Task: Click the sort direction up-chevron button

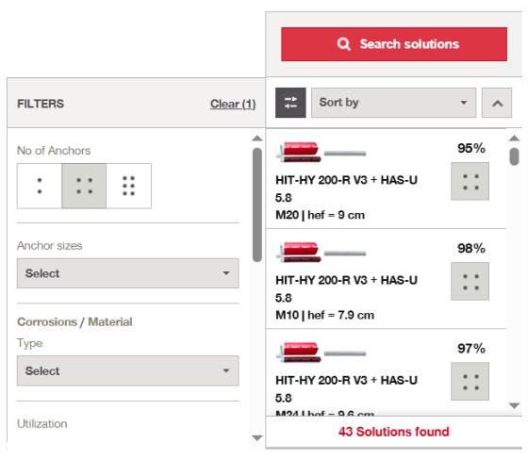Action: [x=497, y=103]
